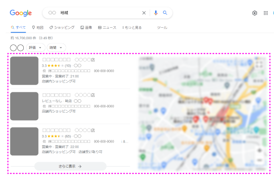
Task: Open the 評価 rating filter dropdown
Action: [36, 47]
